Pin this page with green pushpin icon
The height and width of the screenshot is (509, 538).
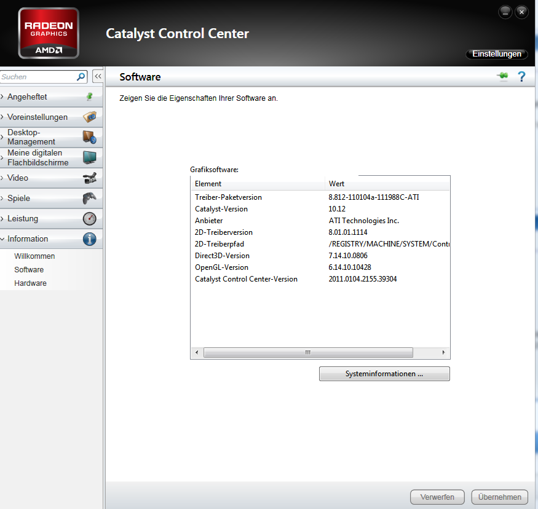pyautogui.click(x=503, y=76)
